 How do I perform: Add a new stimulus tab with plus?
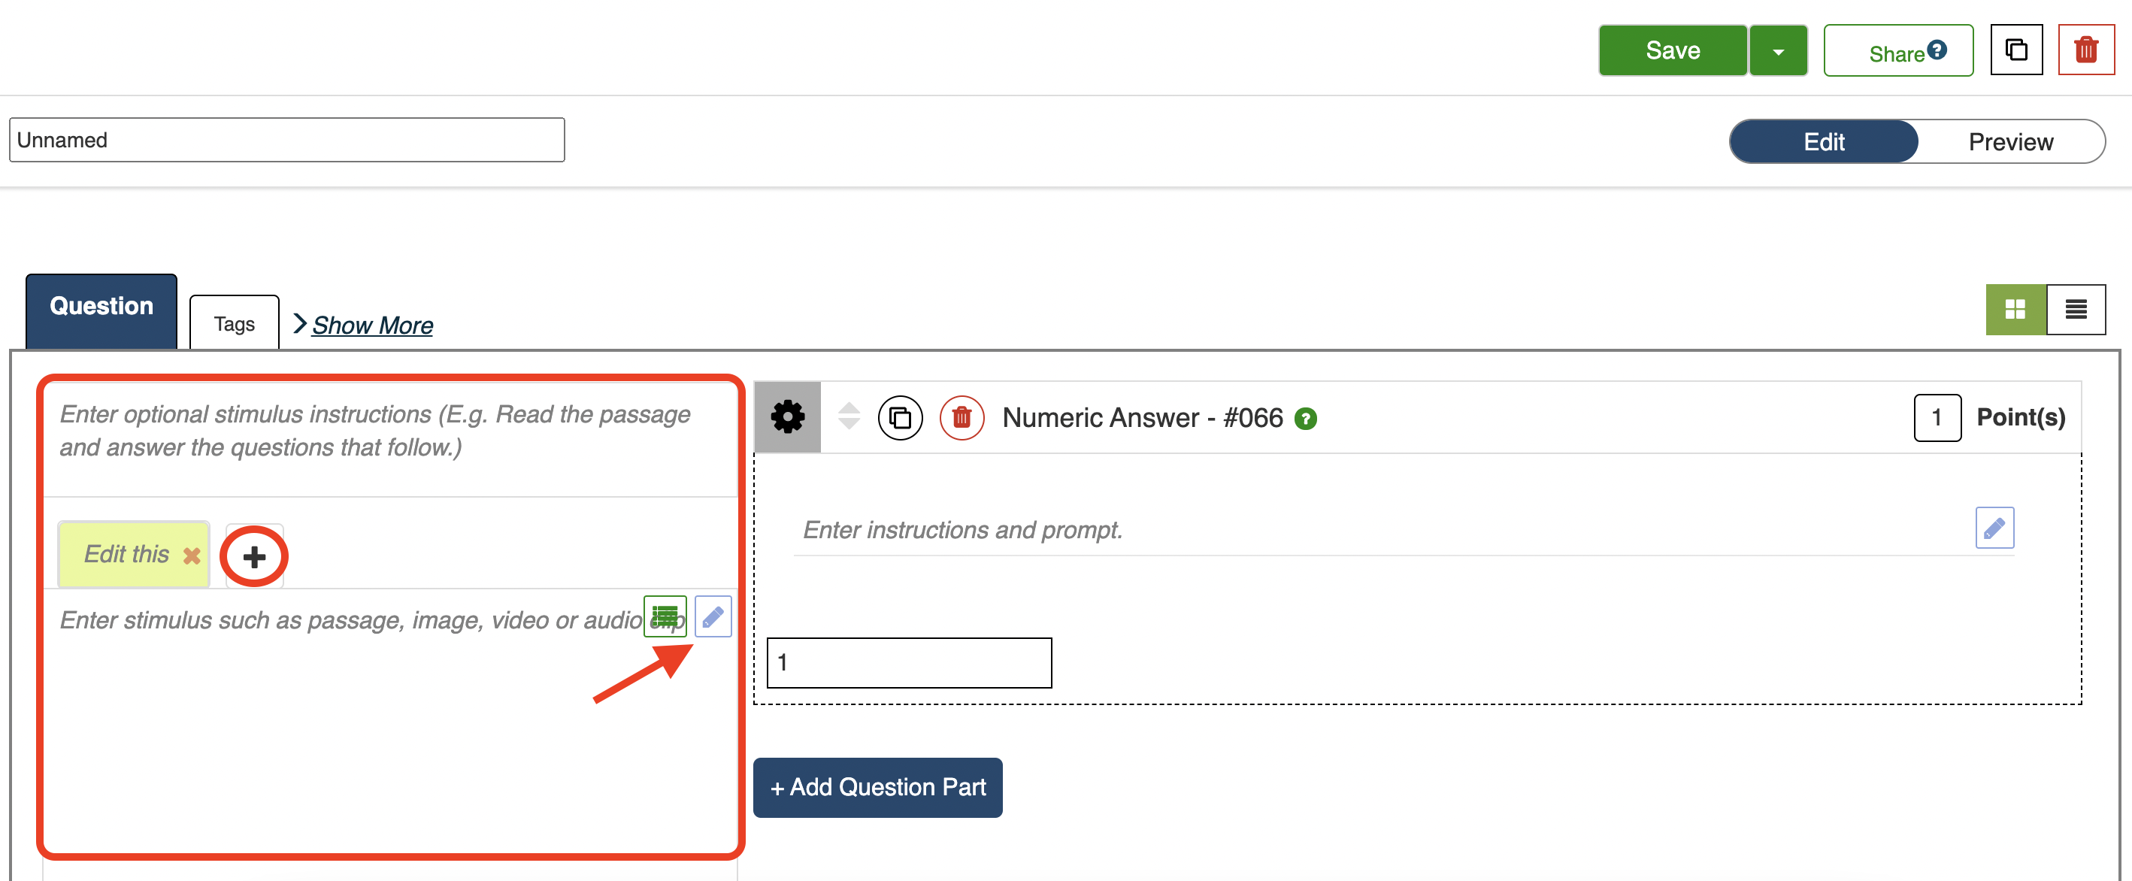(x=254, y=557)
